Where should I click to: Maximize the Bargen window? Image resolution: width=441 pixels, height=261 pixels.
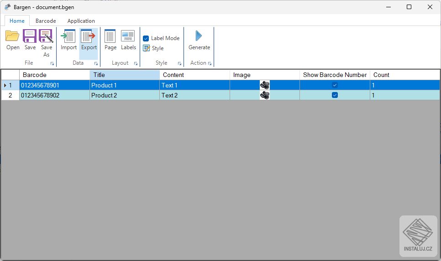pos(409,7)
